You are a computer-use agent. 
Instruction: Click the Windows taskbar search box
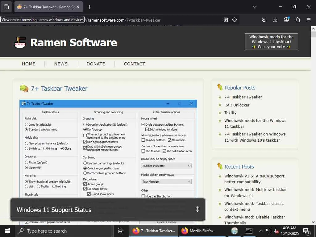(64, 231)
